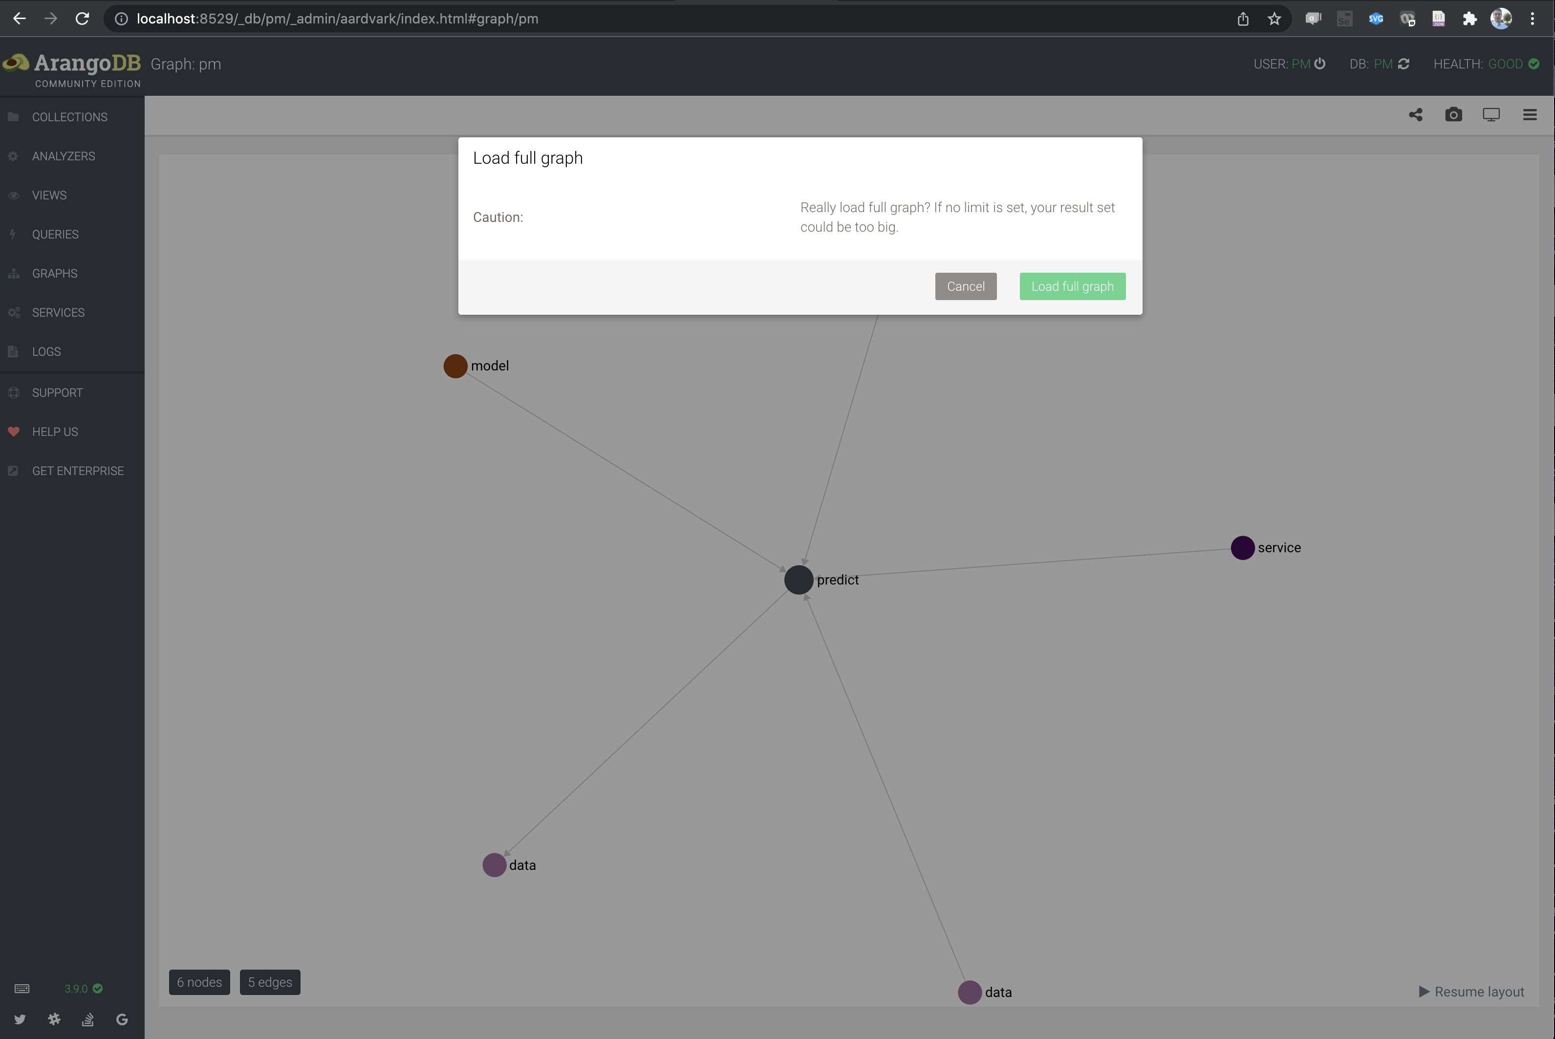The height and width of the screenshot is (1039, 1555).
Task: Click the ArangoDB avocado logo
Action: (16, 63)
